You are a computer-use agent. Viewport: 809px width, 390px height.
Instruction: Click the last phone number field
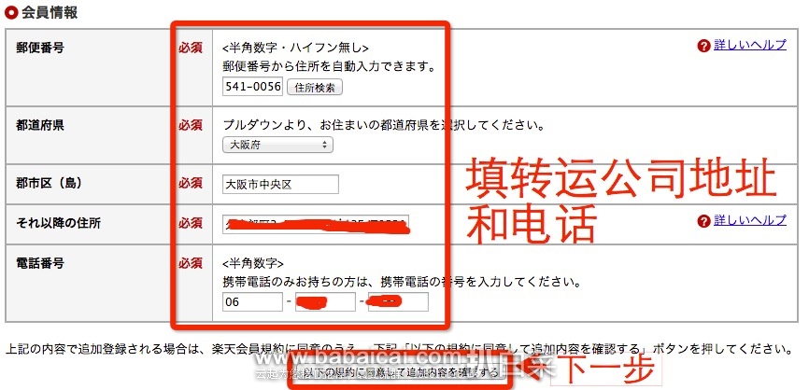(398, 302)
